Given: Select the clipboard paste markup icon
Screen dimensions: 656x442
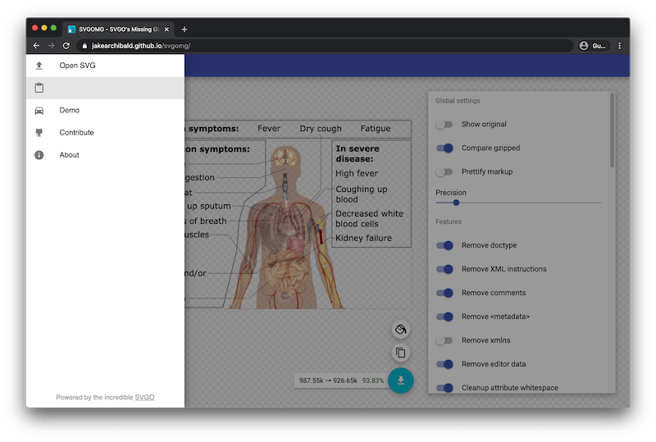Looking at the screenshot, I should pyautogui.click(x=39, y=88).
